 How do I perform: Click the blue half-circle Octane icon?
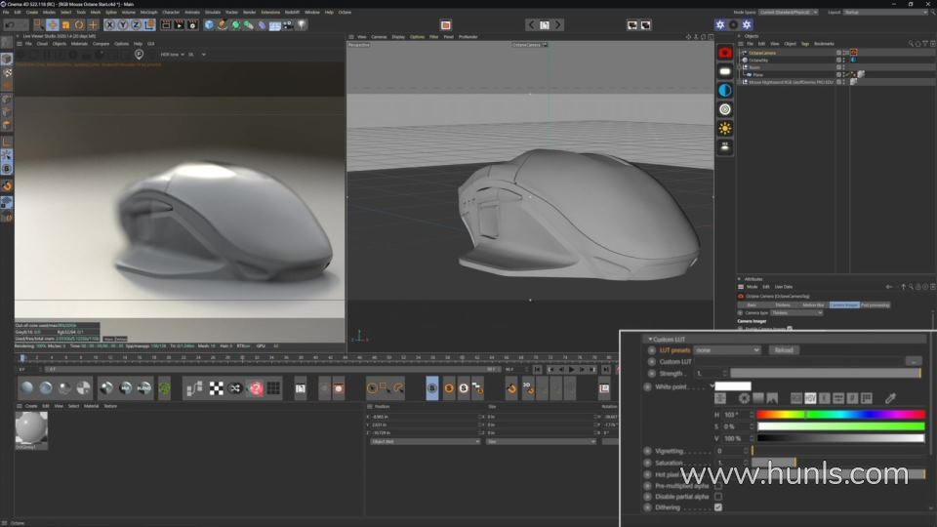coord(725,91)
